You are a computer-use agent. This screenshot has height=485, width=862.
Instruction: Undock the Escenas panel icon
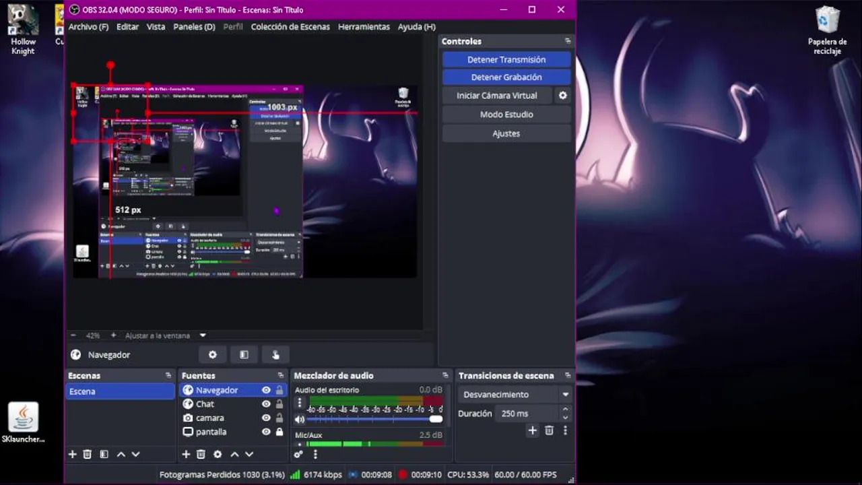coord(168,376)
